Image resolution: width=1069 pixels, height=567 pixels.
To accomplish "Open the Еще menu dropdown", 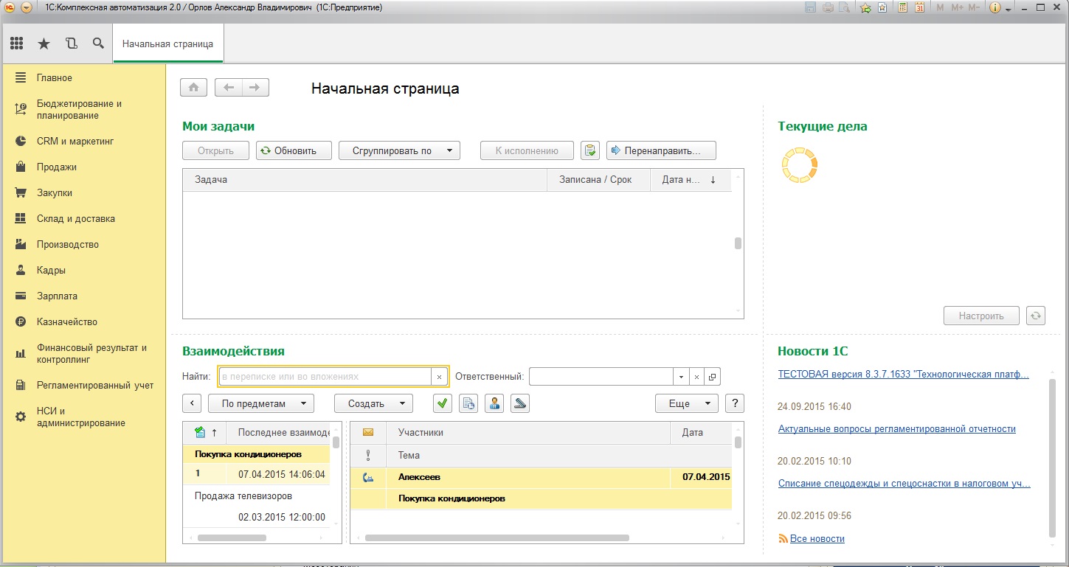I will tap(686, 403).
